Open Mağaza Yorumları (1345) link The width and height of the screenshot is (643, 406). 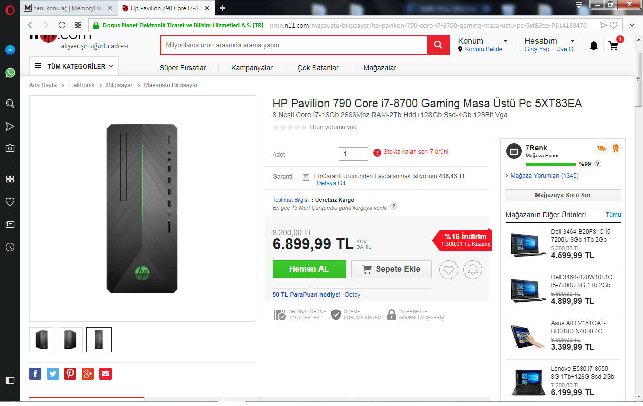pyautogui.click(x=545, y=176)
